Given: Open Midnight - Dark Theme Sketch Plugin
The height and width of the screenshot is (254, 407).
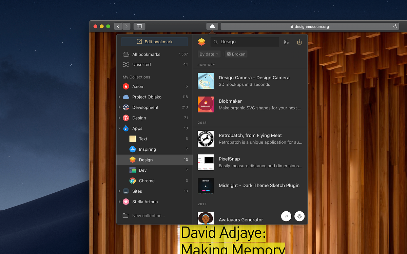Looking at the screenshot, I should click(x=250, y=186).
